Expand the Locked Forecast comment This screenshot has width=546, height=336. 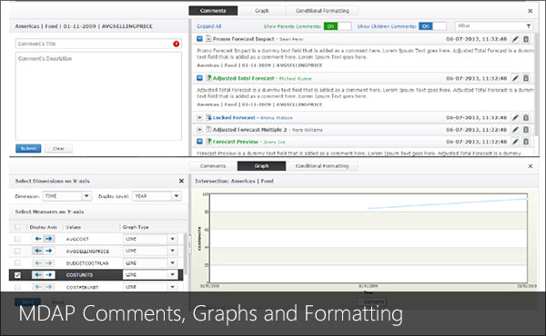199,118
